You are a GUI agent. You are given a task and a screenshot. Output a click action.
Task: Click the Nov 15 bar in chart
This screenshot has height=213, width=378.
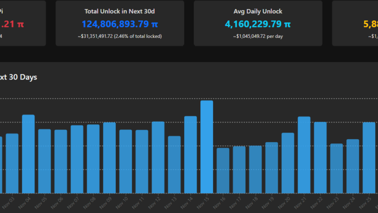pos(206,147)
